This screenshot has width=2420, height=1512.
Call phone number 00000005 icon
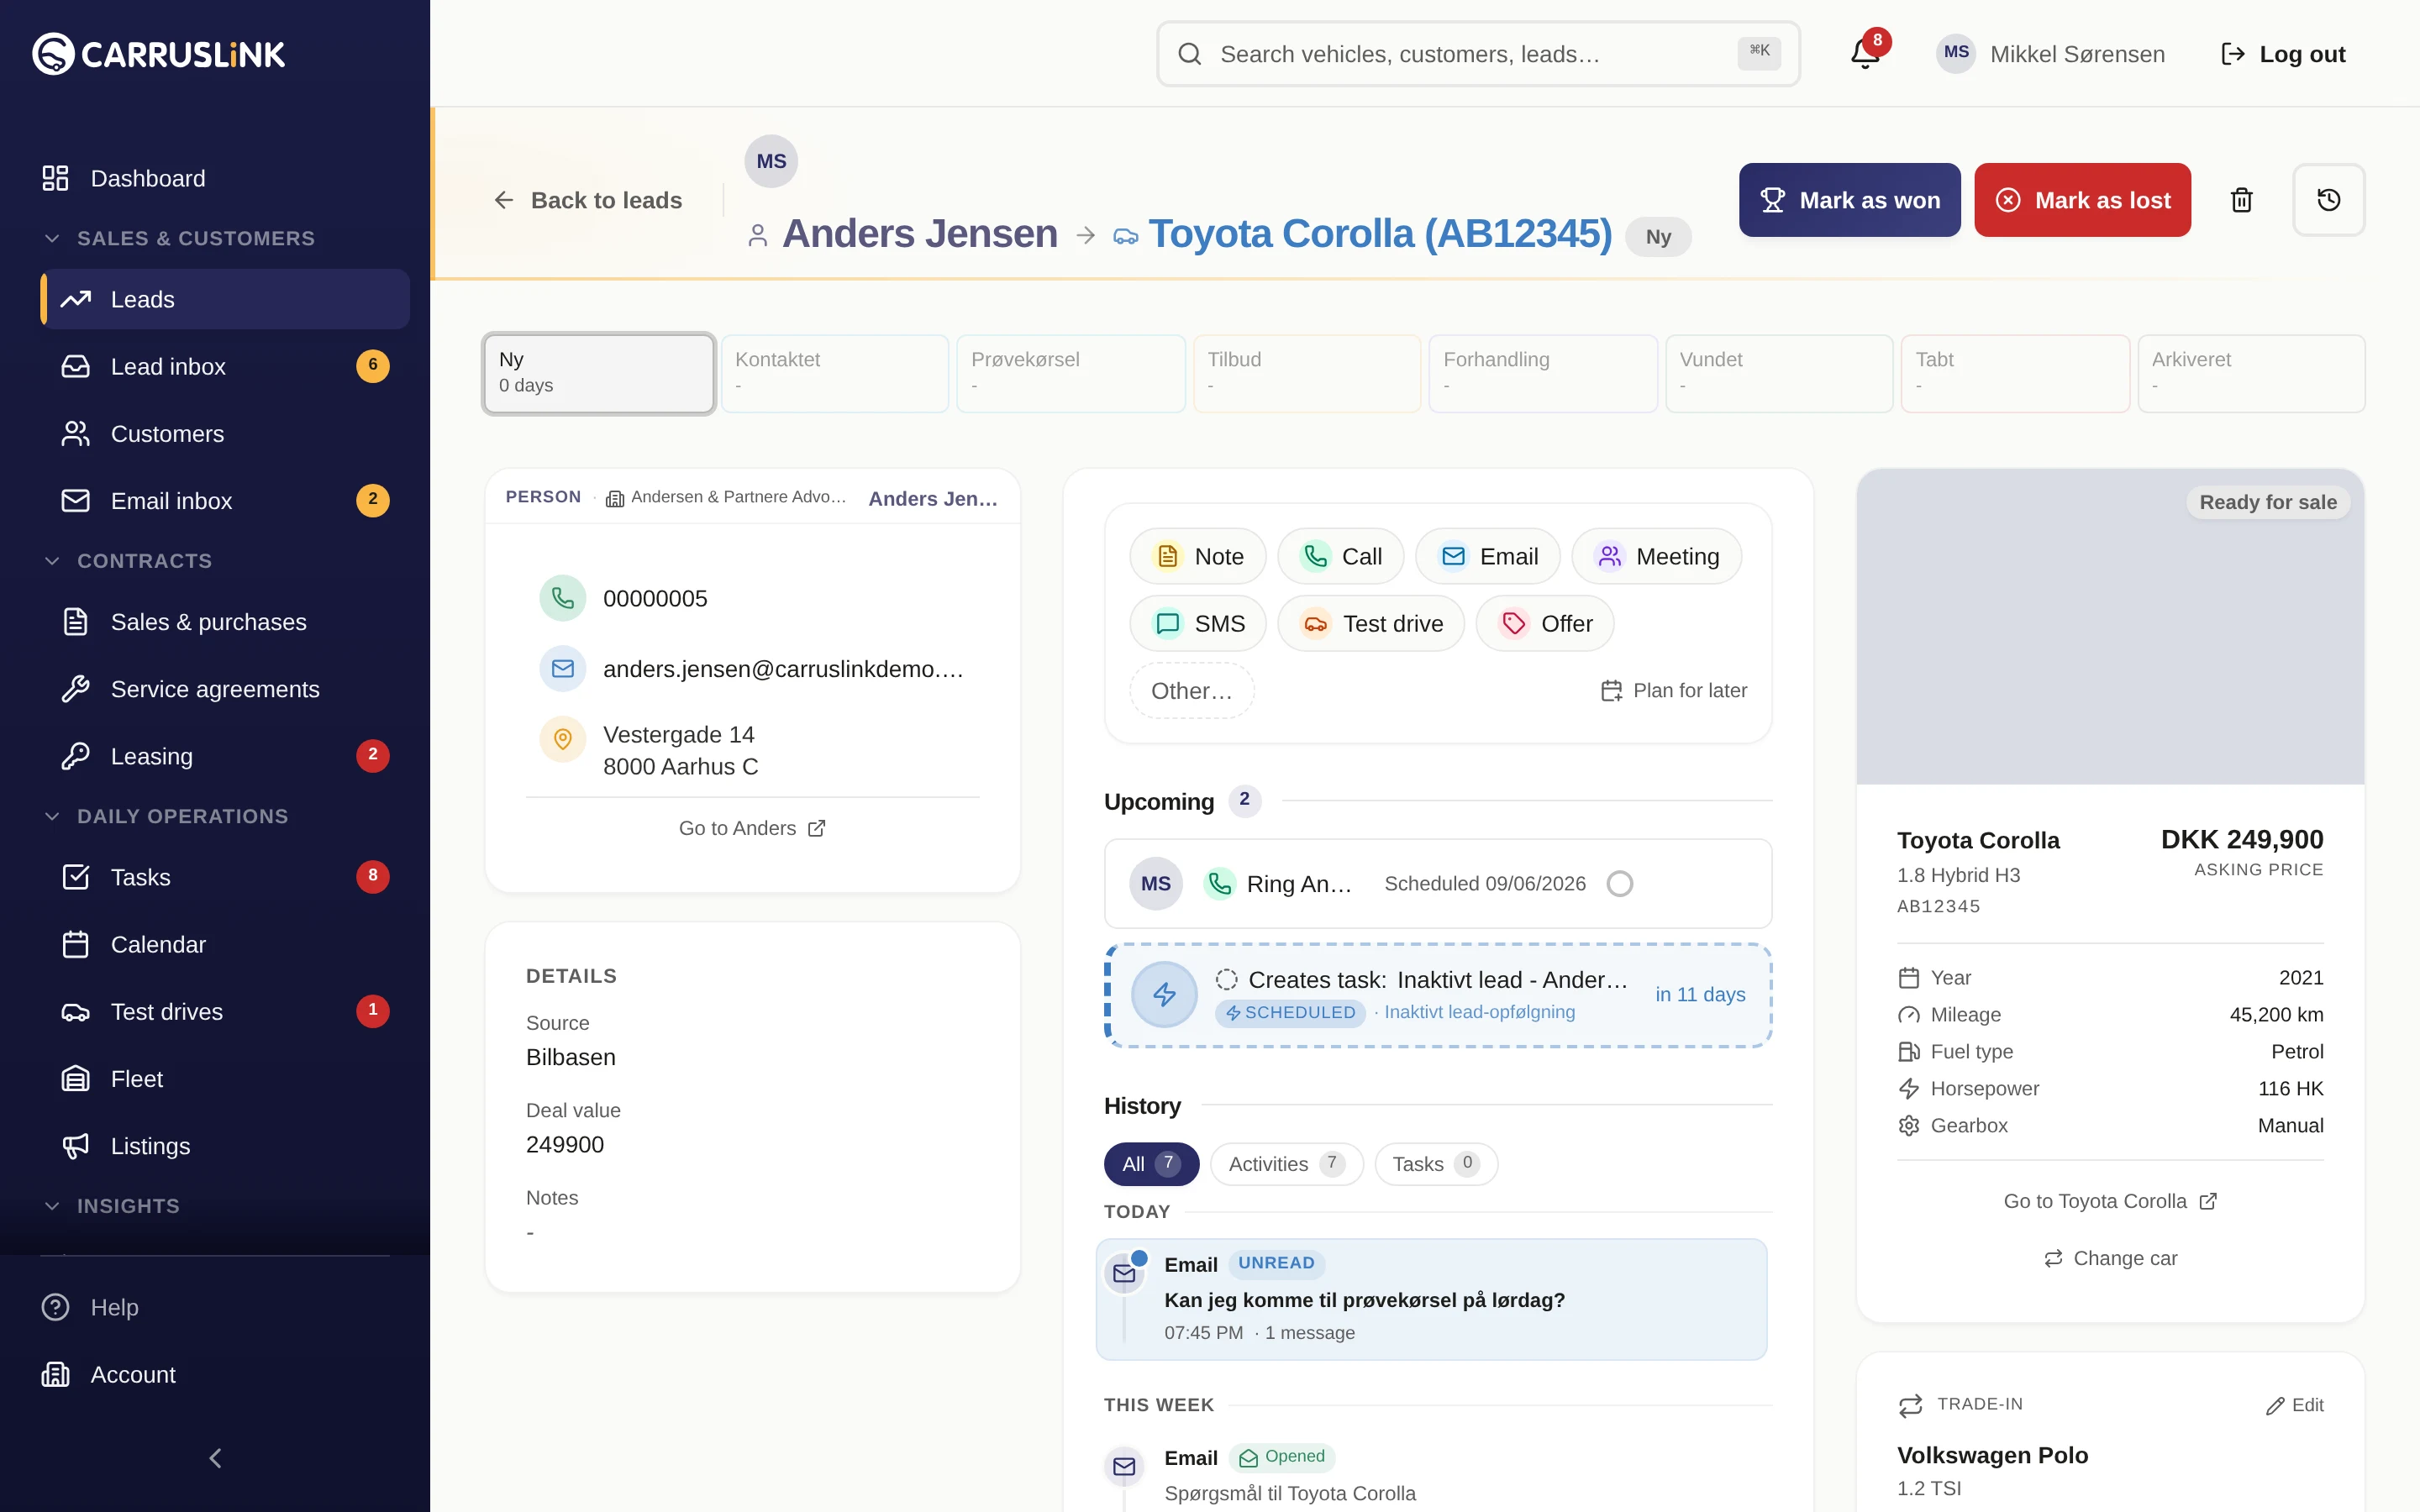tap(563, 598)
